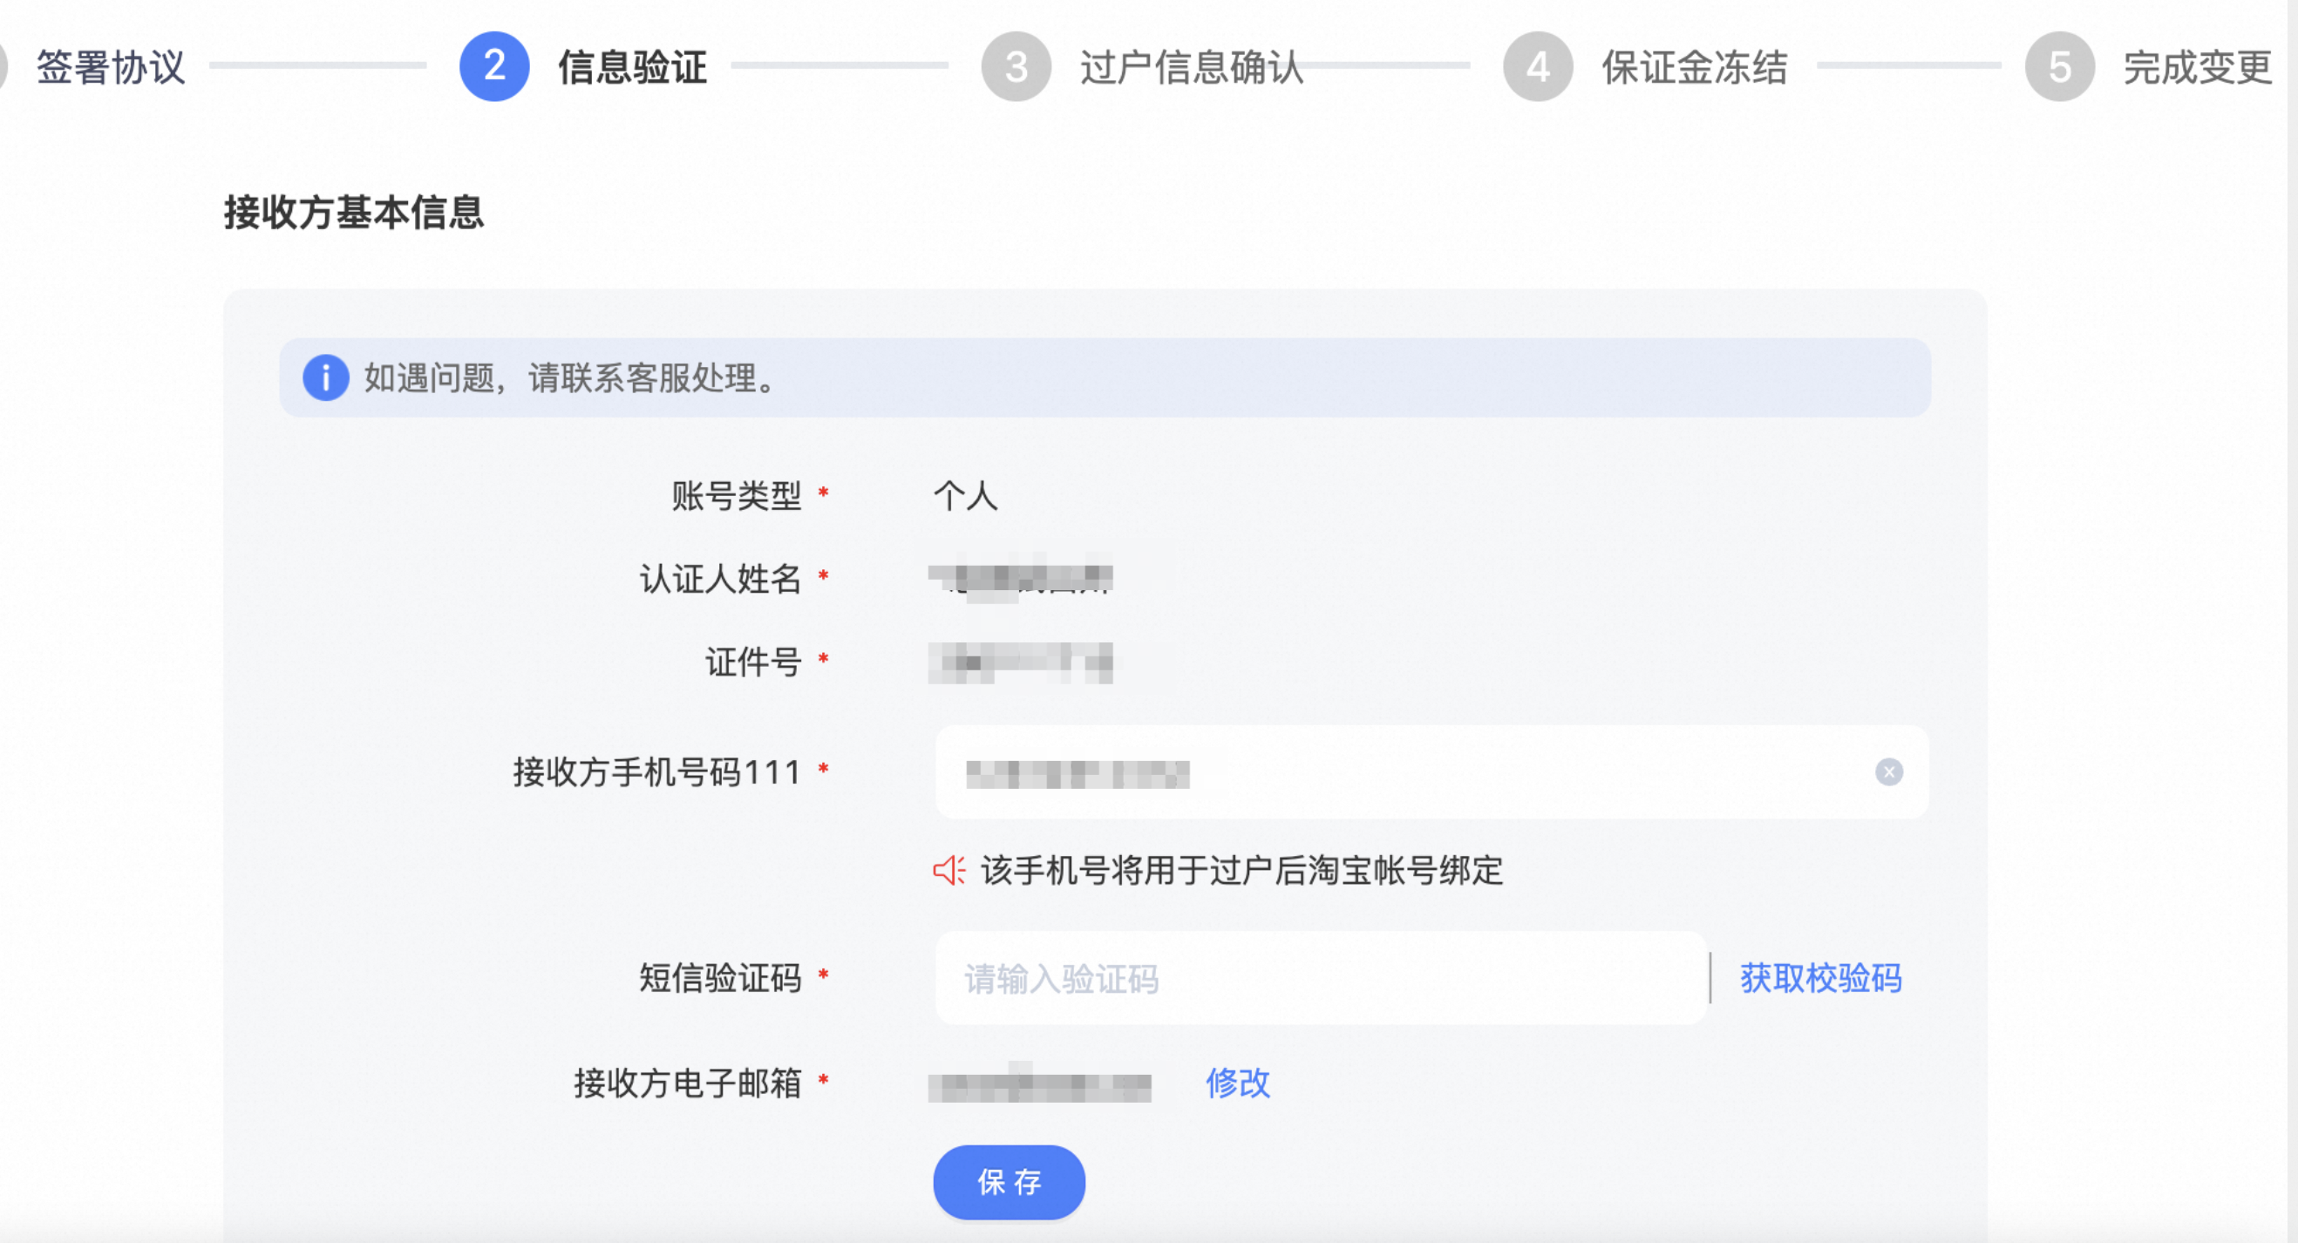Click the blurred email address value
The image size is (2298, 1243).
coord(1040,1083)
